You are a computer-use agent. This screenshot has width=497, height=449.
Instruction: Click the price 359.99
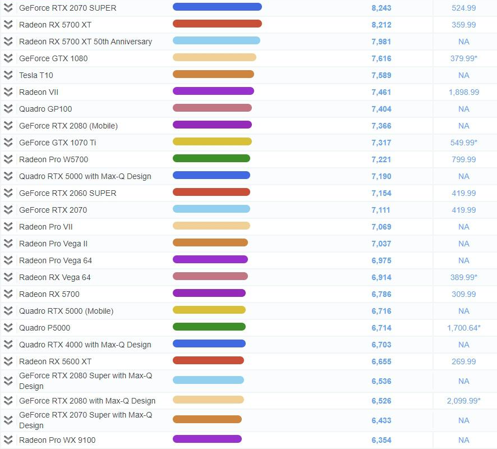pyautogui.click(x=464, y=25)
